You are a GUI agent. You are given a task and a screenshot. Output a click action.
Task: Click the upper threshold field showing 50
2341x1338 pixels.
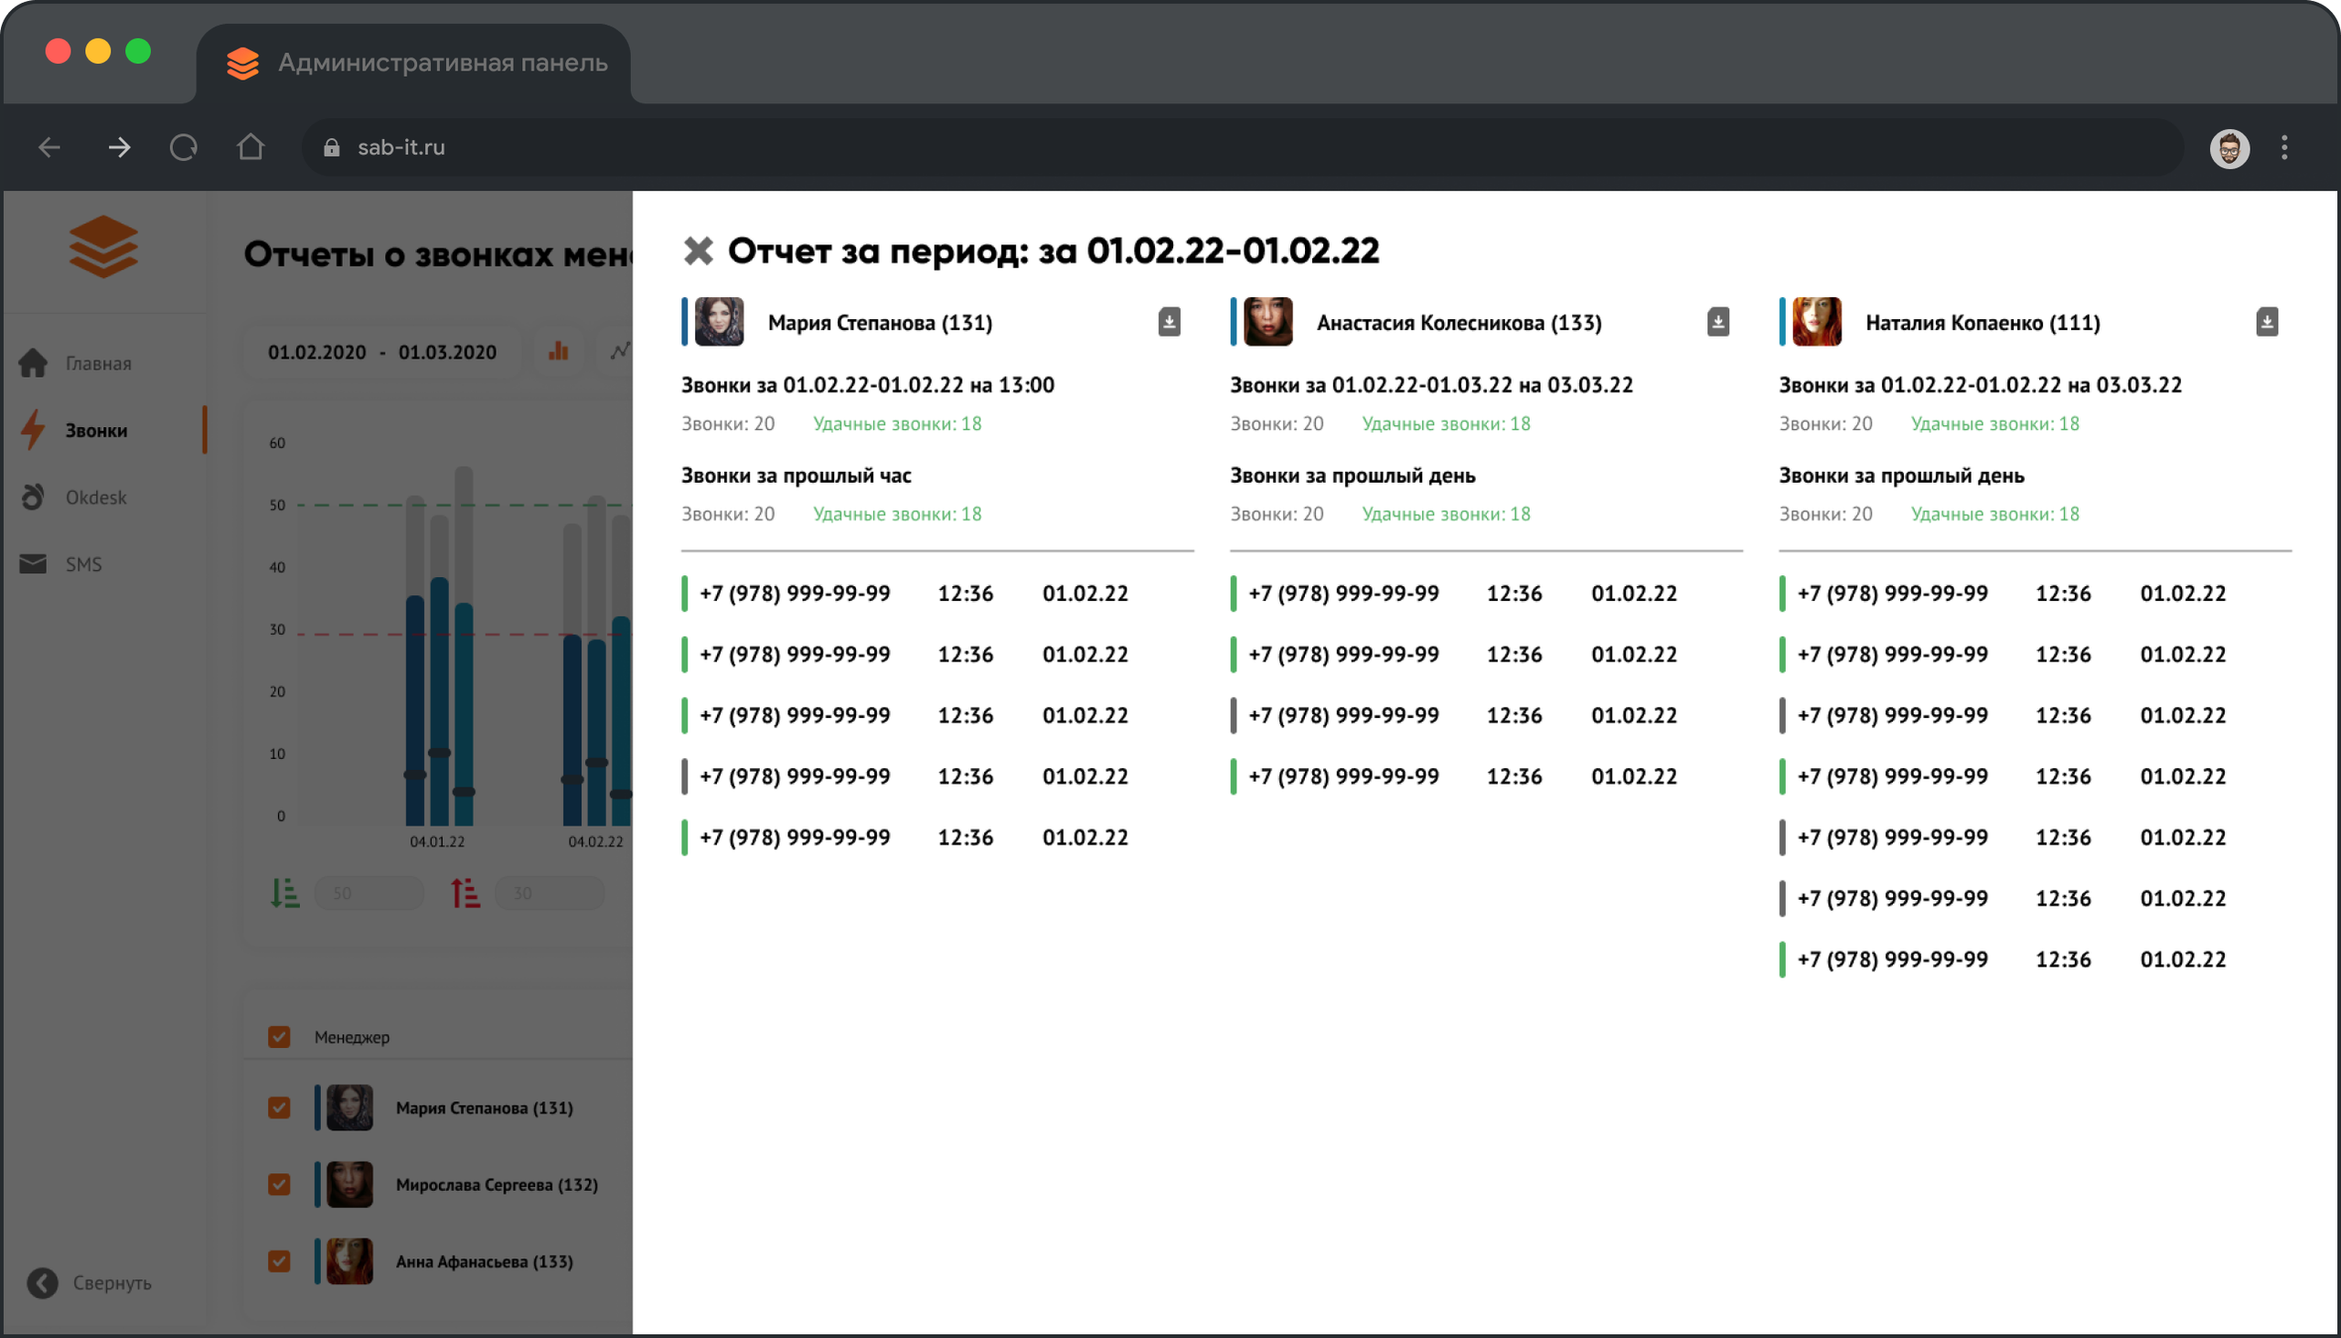(369, 894)
